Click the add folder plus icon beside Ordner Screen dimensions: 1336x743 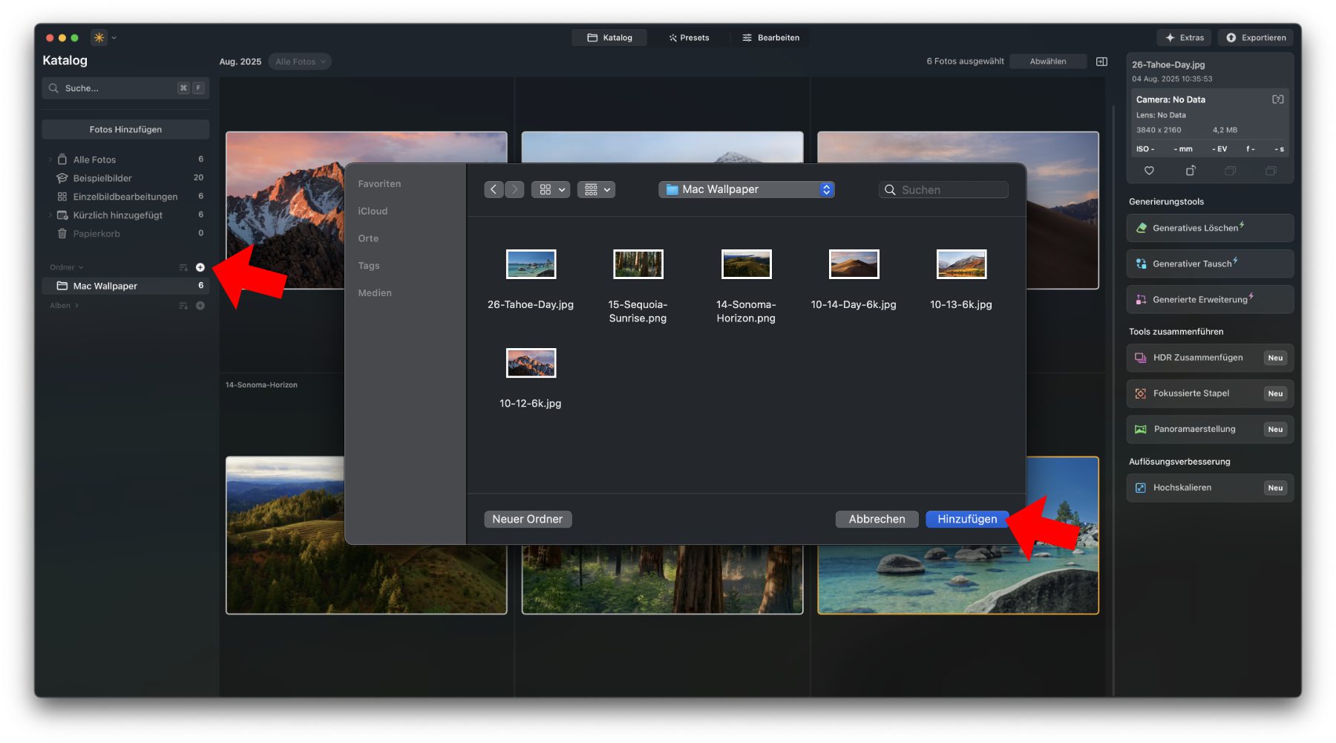point(200,267)
